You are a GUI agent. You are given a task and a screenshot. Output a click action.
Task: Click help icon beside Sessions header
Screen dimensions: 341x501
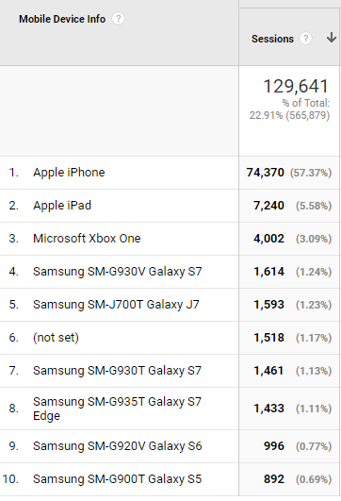pos(305,39)
